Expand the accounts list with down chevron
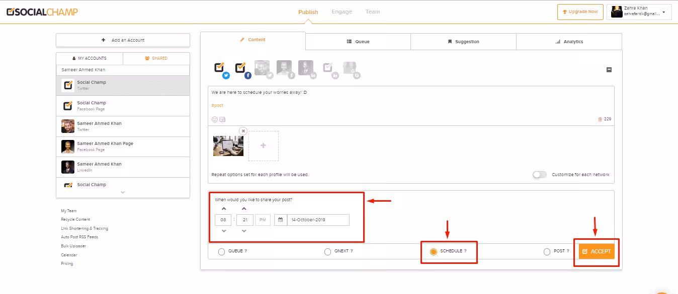 [x=123, y=192]
